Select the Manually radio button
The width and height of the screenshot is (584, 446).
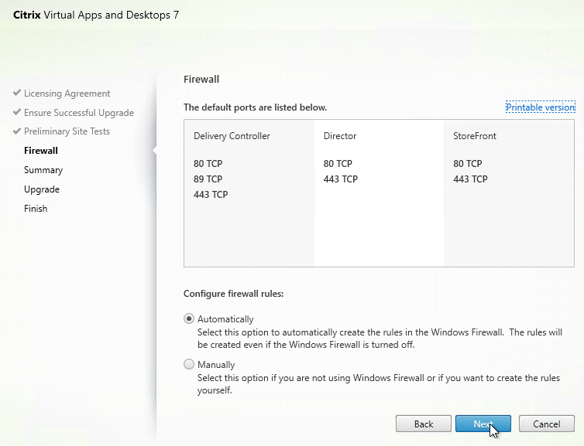189,364
